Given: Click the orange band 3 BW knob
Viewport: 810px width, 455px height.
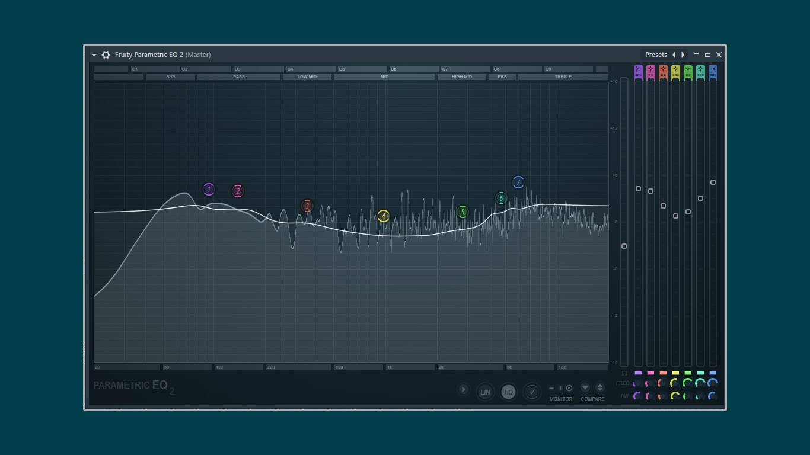Looking at the screenshot, I should pyautogui.click(x=663, y=396).
